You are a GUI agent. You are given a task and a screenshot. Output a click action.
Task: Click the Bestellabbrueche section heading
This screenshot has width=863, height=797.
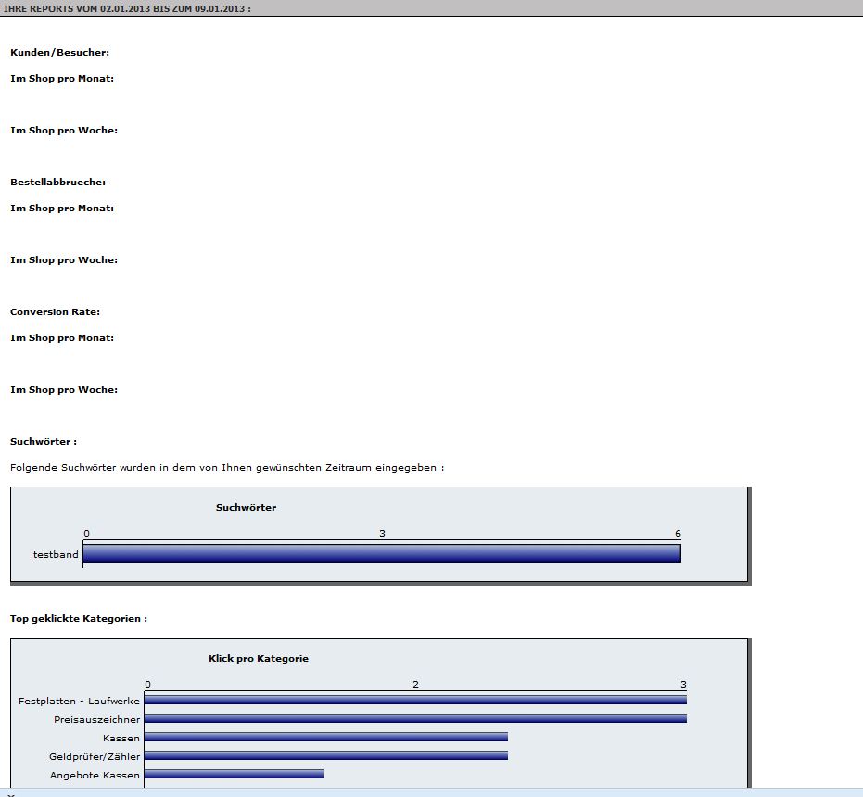point(57,183)
